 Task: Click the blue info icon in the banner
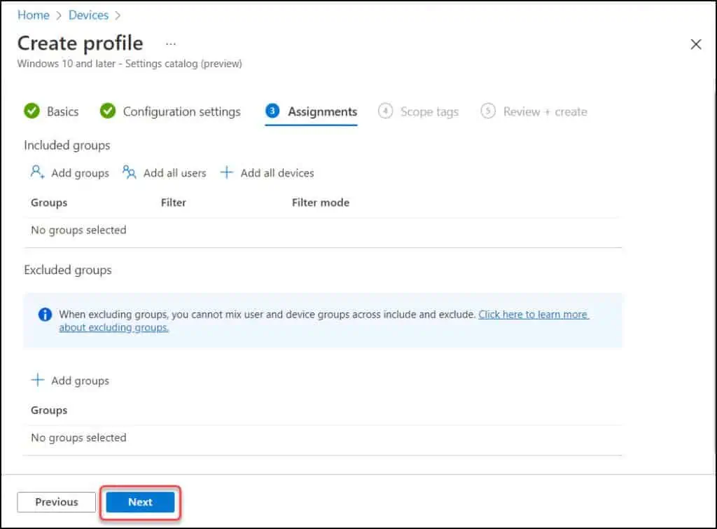45,315
